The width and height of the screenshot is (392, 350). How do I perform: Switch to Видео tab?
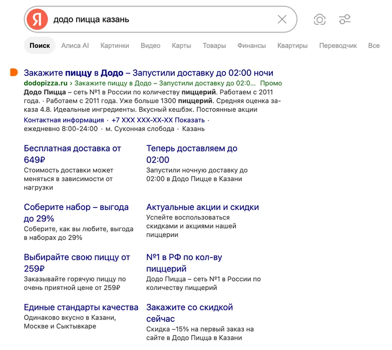pyautogui.click(x=151, y=45)
